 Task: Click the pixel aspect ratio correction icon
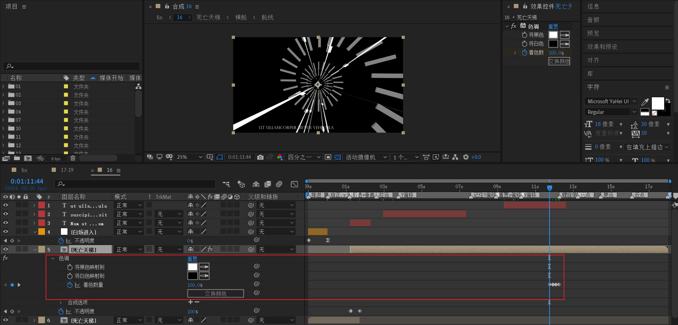point(426,157)
